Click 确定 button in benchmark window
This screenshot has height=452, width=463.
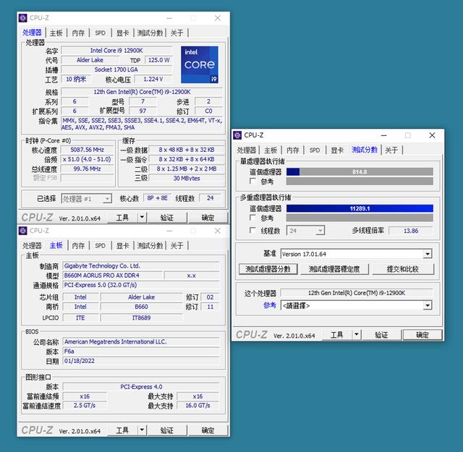coord(422,335)
